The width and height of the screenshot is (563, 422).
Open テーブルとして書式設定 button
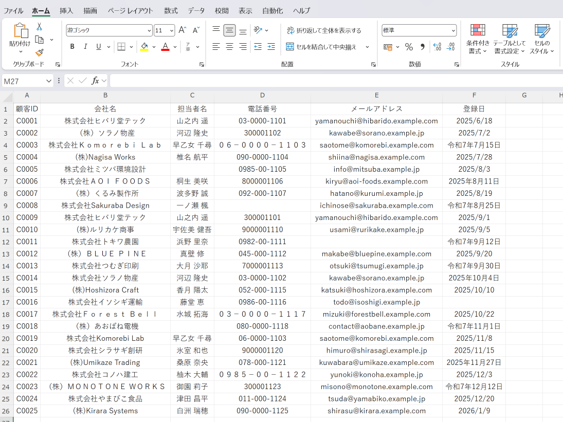click(509, 39)
